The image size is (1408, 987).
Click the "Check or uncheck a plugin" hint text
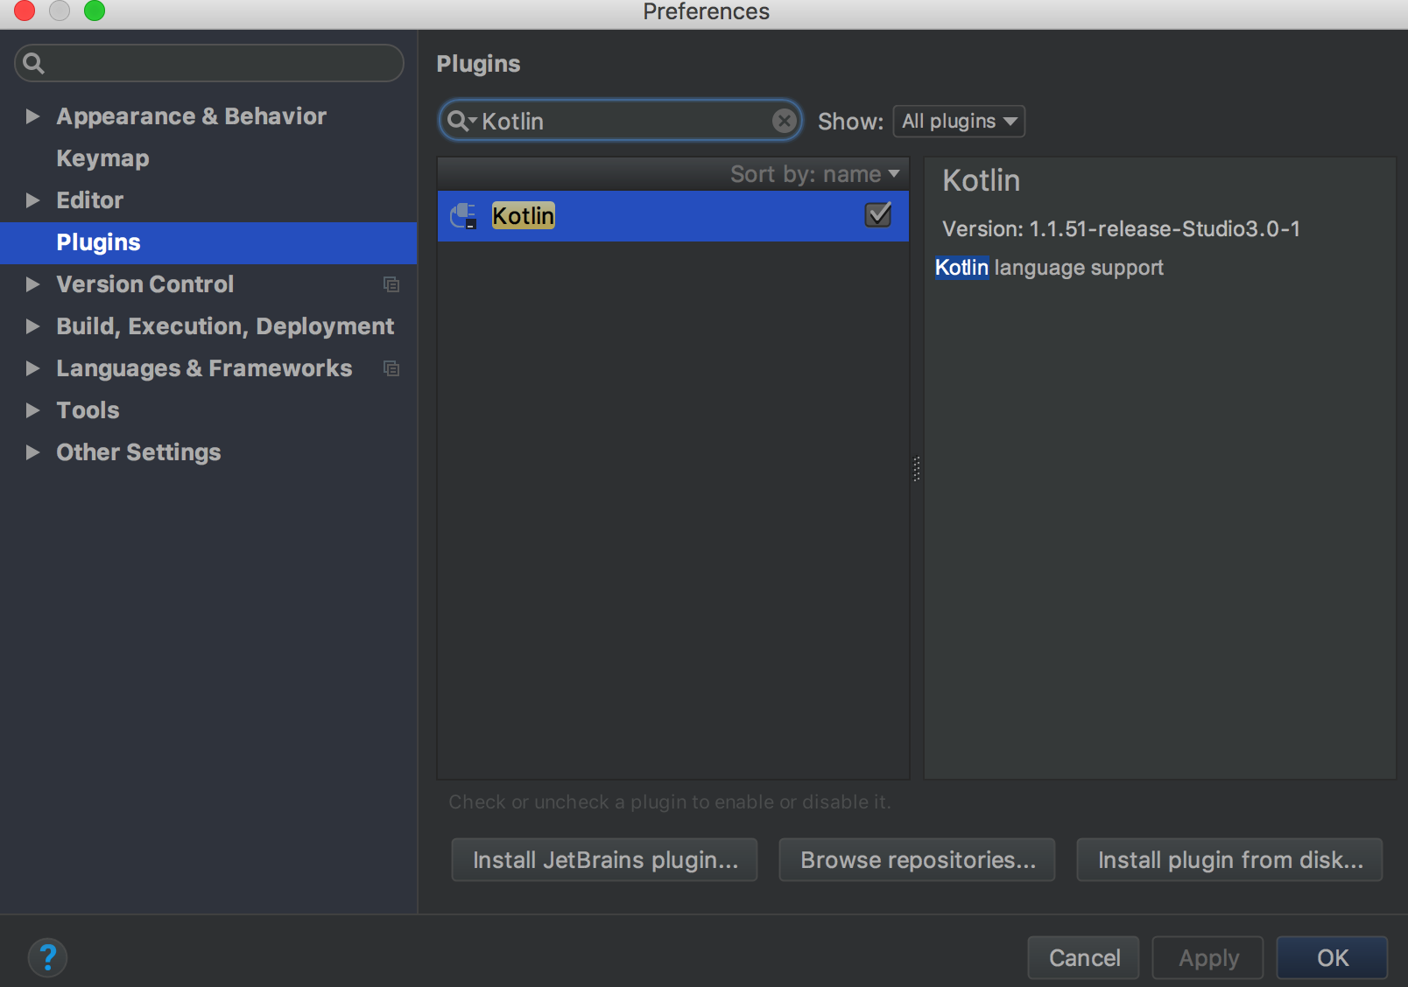pyautogui.click(x=670, y=801)
